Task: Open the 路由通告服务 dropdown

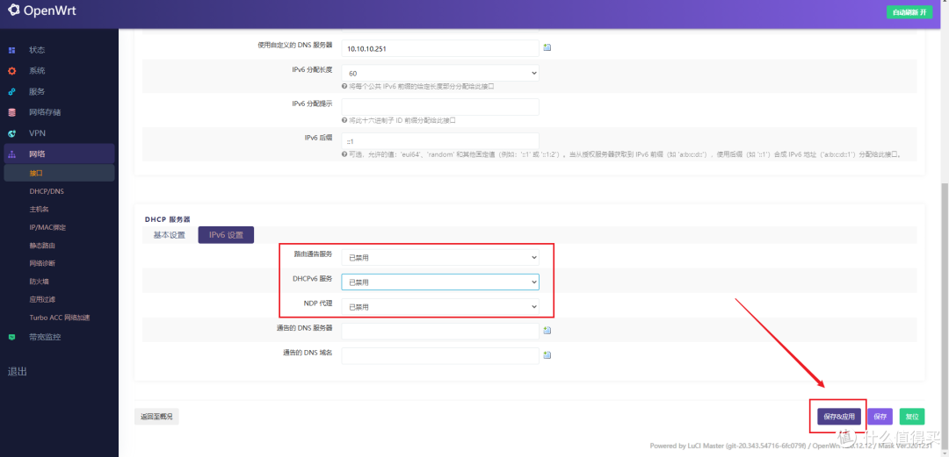Action: [x=440, y=257]
